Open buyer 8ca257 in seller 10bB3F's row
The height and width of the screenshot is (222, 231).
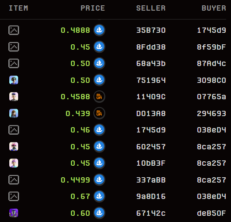pyautogui.click(x=212, y=163)
